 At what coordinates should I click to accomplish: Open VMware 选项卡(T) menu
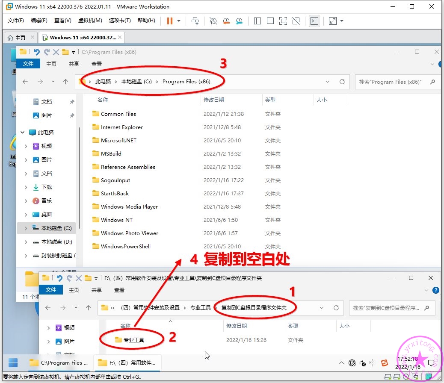pos(120,21)
